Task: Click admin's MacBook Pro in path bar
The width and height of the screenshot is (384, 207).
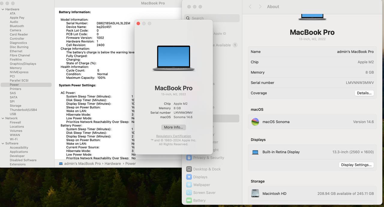Action: coord(82,164)
